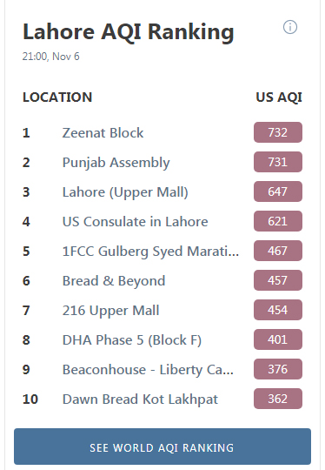Open the 216 Upper Mall entry

(110, 311)
